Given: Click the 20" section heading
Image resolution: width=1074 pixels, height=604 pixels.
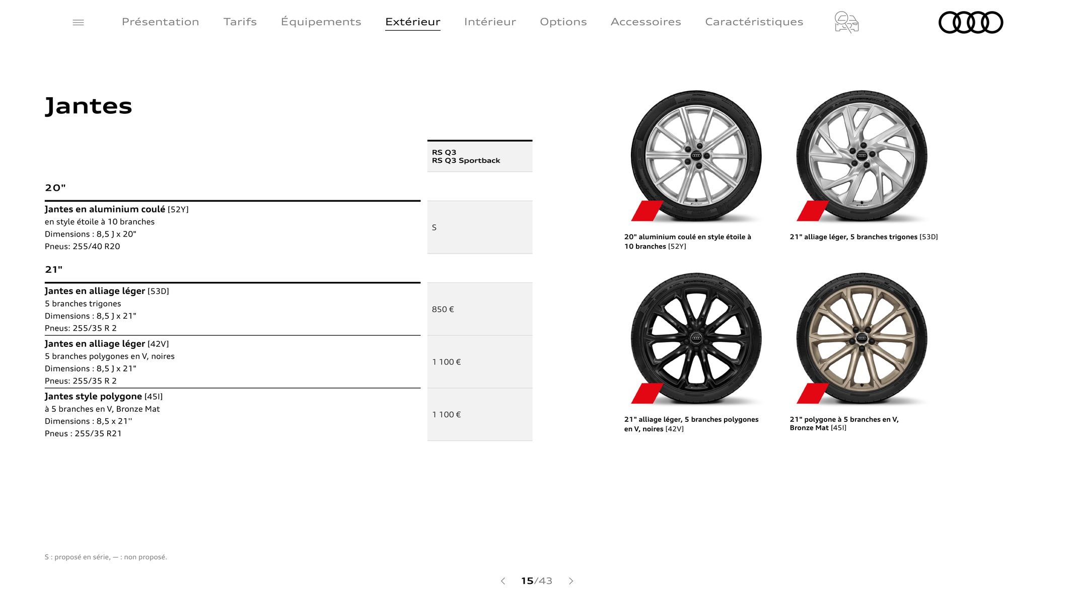Looking at the screenshot, I should click(x=55, y=188).
